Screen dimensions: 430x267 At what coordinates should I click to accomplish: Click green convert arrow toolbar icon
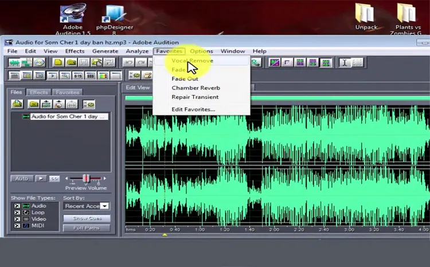[256, 63]
